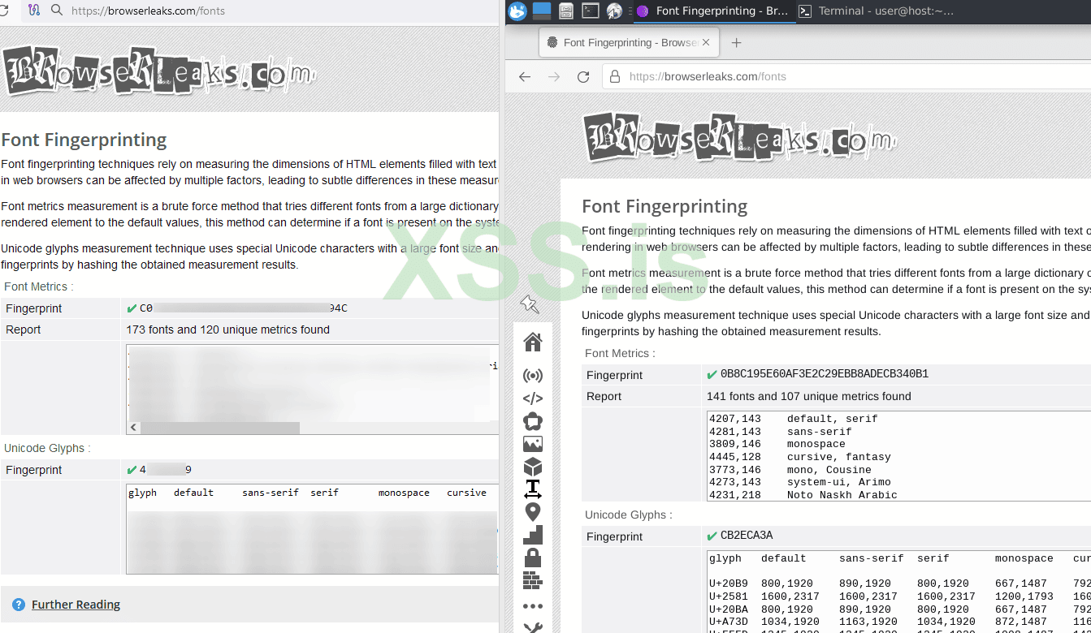Click the 'Font Metrics :' label in right window
Screen dimensions: 1091x633
tap(620, 353)
